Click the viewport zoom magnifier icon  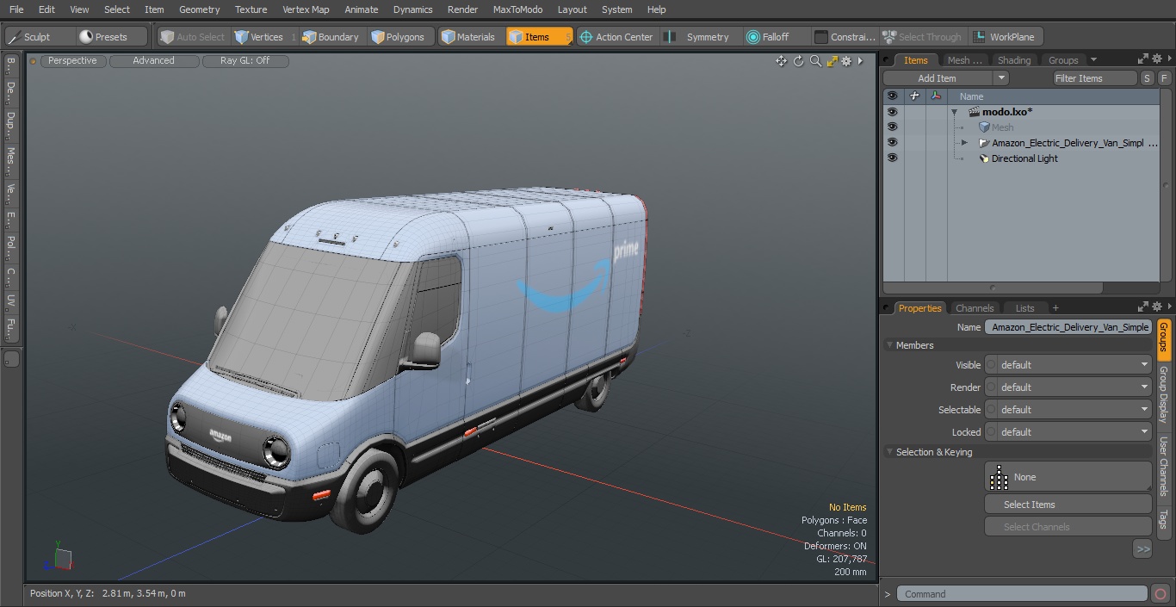[815, 61]
